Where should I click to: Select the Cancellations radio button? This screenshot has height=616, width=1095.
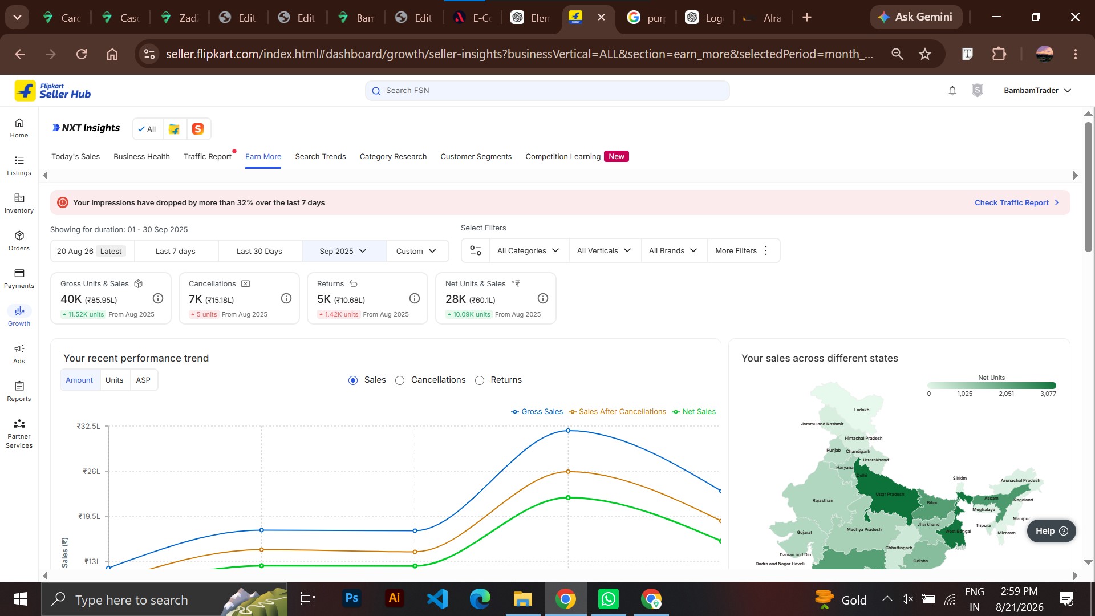[400, 380]
